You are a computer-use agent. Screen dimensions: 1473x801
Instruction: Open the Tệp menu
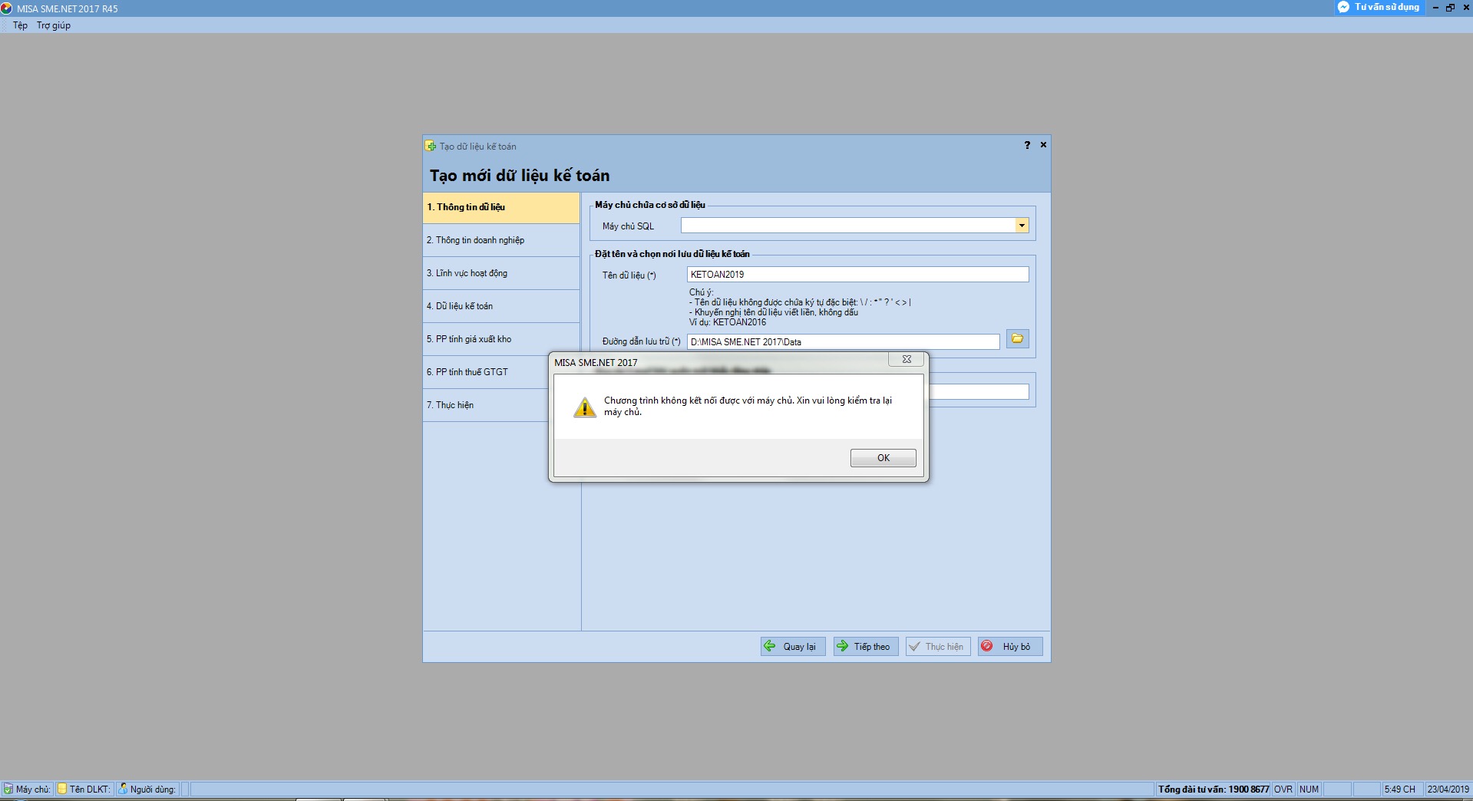(x=20, y=25)
